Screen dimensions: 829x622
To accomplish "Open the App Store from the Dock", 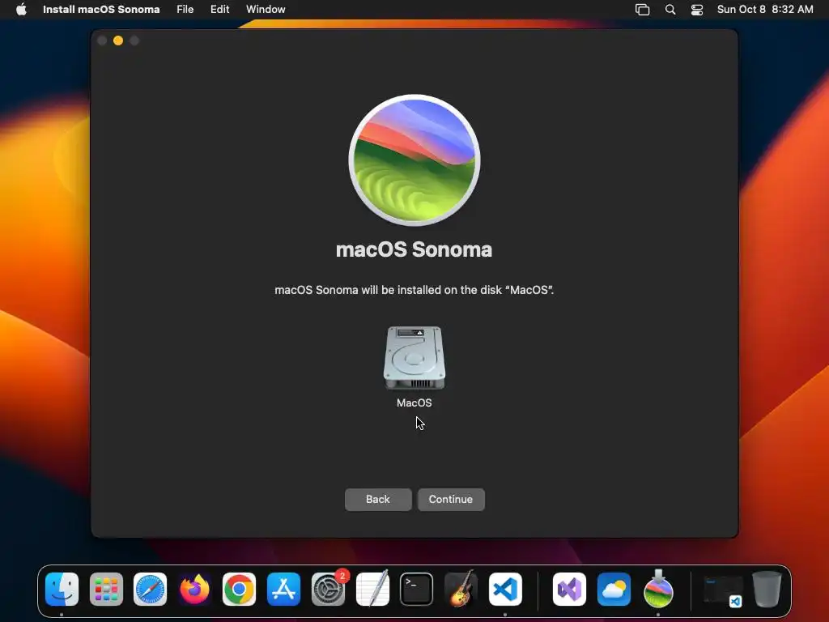I will 284,590.
